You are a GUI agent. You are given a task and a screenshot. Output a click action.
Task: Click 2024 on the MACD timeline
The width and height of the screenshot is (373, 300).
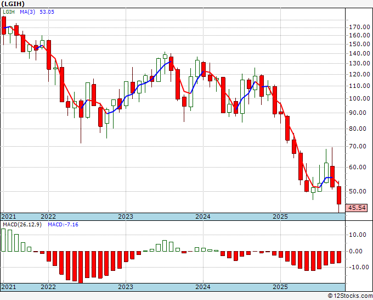203,287
